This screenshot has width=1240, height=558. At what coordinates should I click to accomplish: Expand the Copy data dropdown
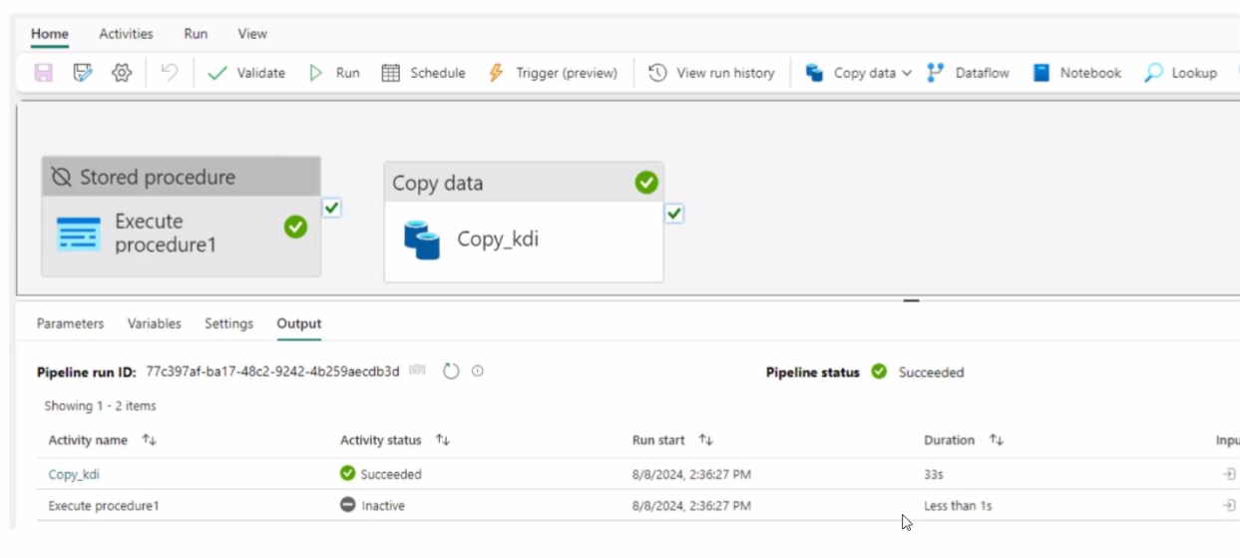[x=906, y=73]
